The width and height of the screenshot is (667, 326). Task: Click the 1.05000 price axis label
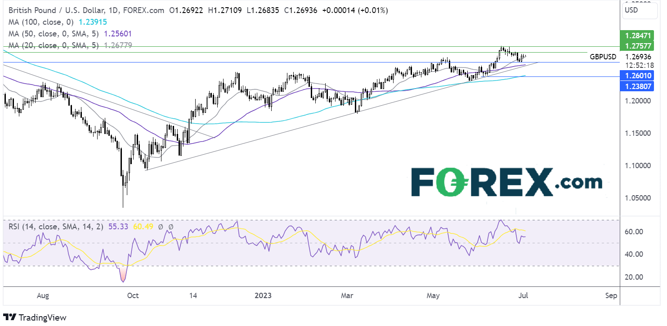[x=637, y=198]
